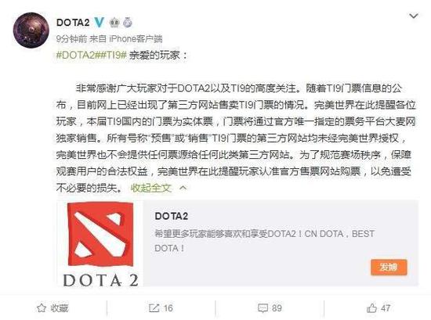This screenshot has height=320, width=431.
Task: Click the blue verified V badge
Action: tap(99, 22)
